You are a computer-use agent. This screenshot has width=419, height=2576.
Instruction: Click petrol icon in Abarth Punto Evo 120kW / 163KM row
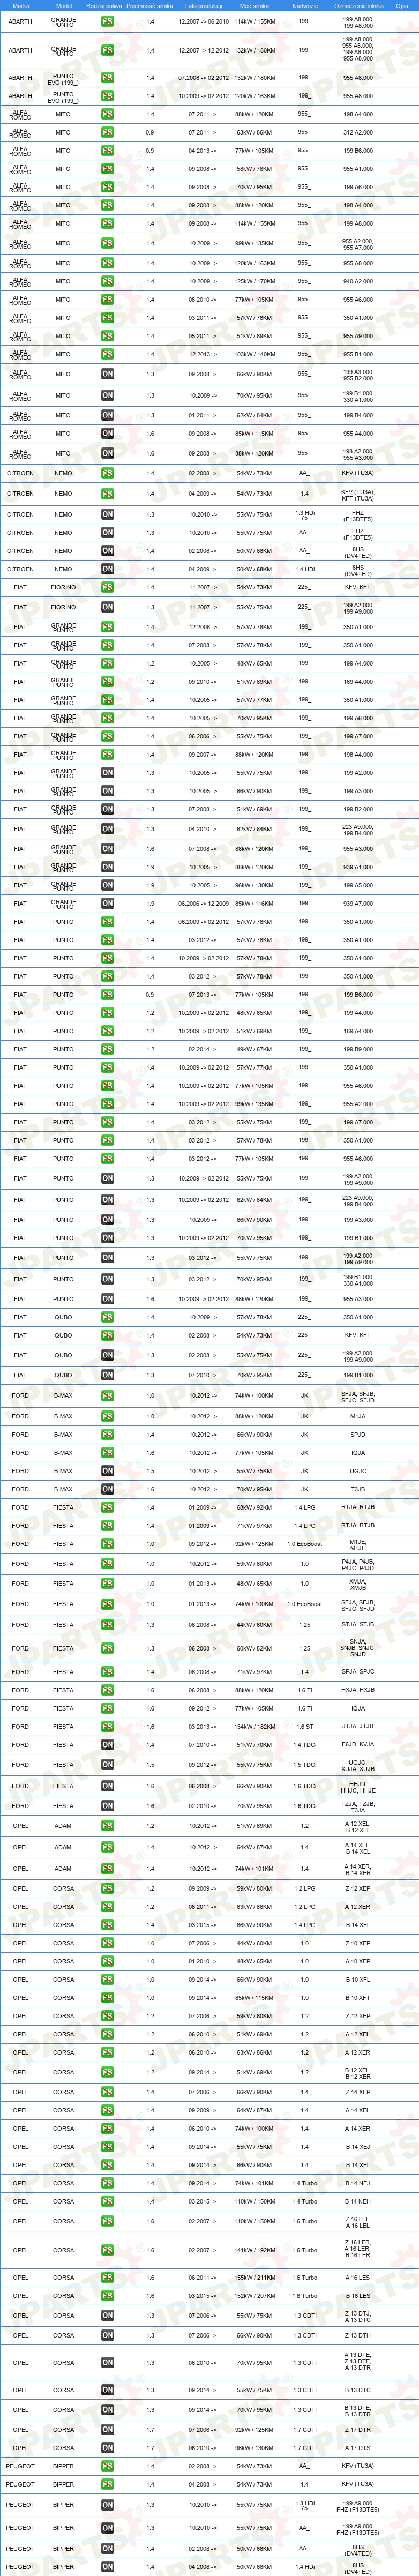(x=107, y=96)
